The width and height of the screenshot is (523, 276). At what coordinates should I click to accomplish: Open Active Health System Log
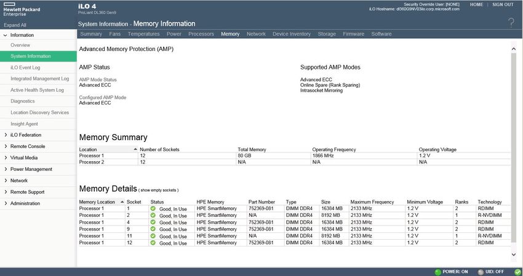coord(37,90)
